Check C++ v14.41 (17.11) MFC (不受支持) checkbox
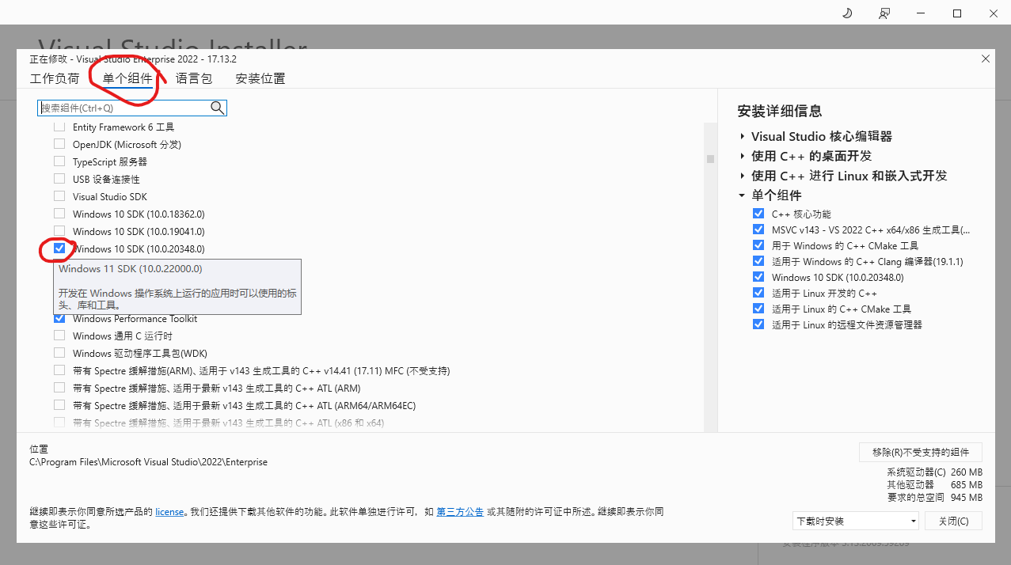This screenshot has width=1011, height=565. coord(59,370)
